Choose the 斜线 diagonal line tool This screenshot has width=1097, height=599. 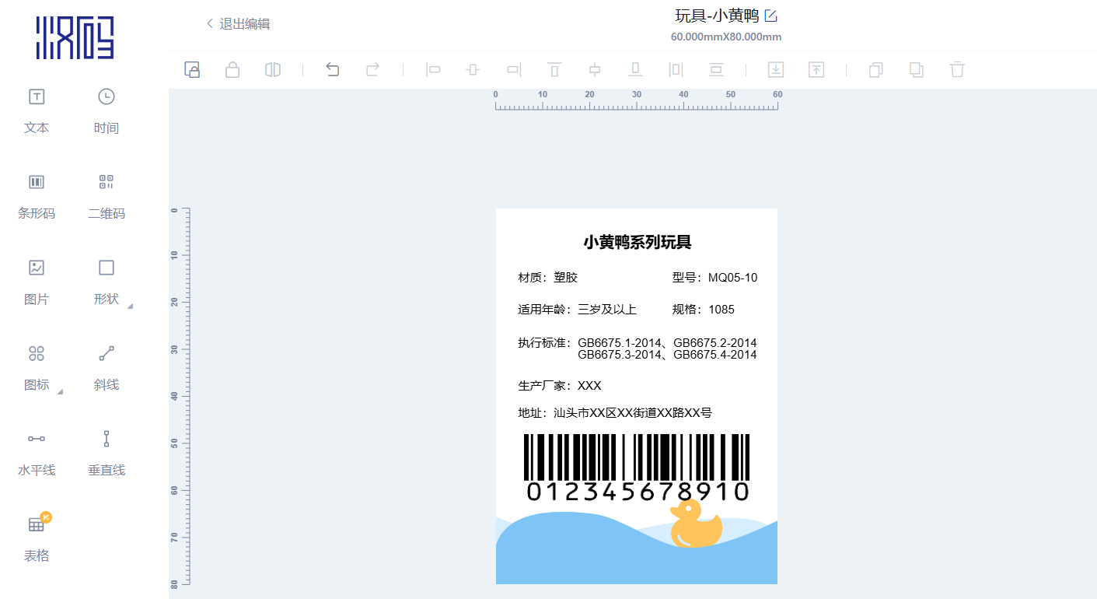tap(107, 367)
